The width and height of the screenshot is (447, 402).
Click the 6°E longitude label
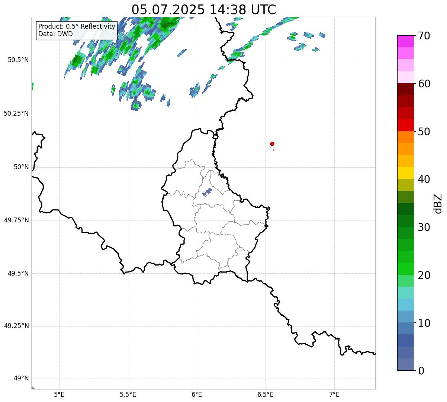(197, 395)
